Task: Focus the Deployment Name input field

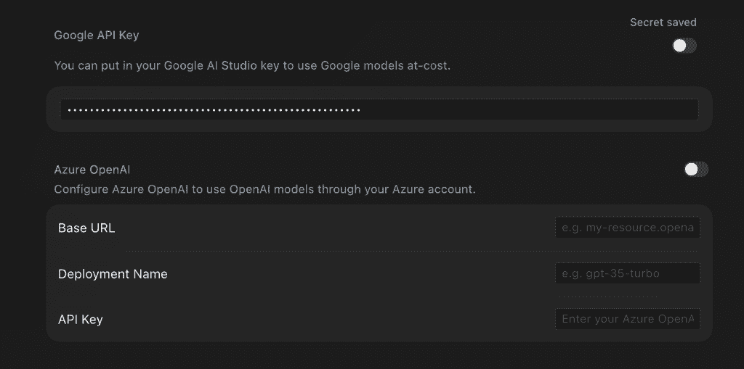Action: (x=627, y=273)
